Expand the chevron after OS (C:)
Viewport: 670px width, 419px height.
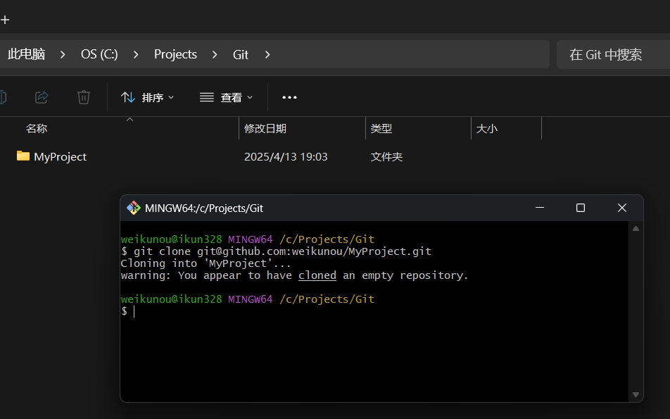[136, 54]
